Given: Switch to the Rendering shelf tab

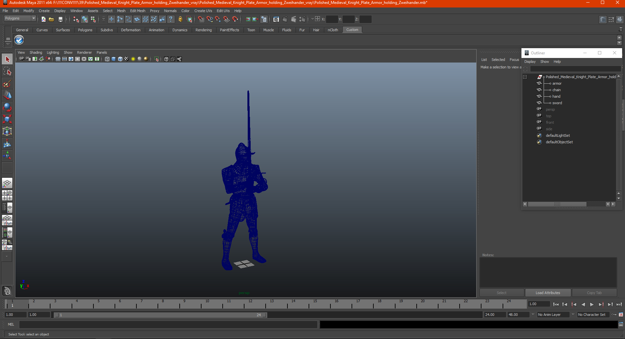Looking at the screenshot, I should [x=203, y=30].
